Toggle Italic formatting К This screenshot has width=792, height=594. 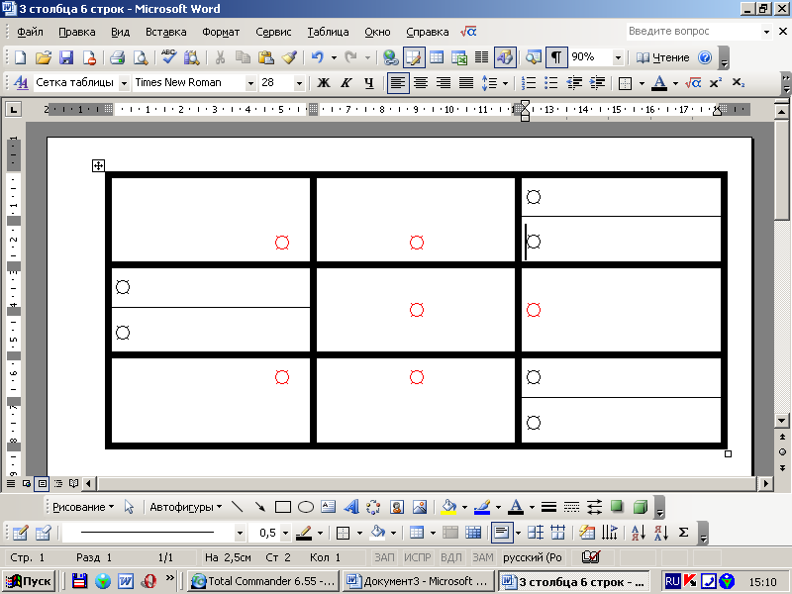346,83
